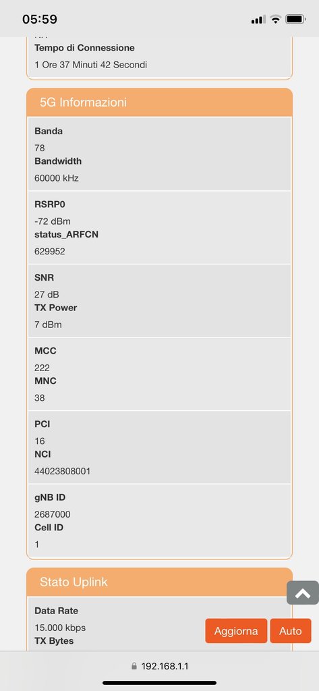Tap the scroll-to-top chevron button
Image resolution: width=319 pixels, height=691 pixels.
303,592
